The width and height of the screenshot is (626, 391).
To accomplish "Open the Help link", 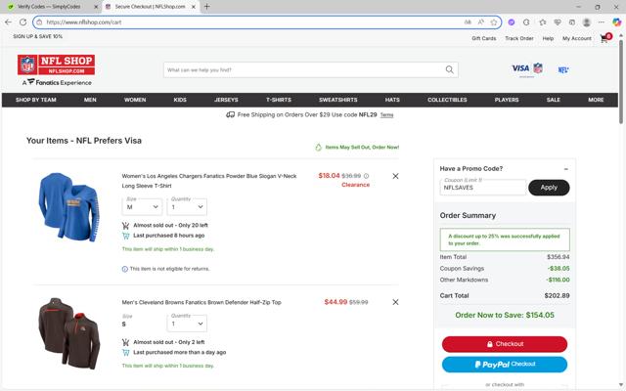I will (548, 38).
